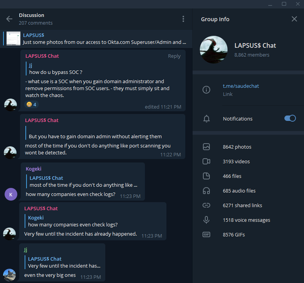The image size is (304, 283).
Task: Click the 'Notifications' label
Action: coord(237,119)
